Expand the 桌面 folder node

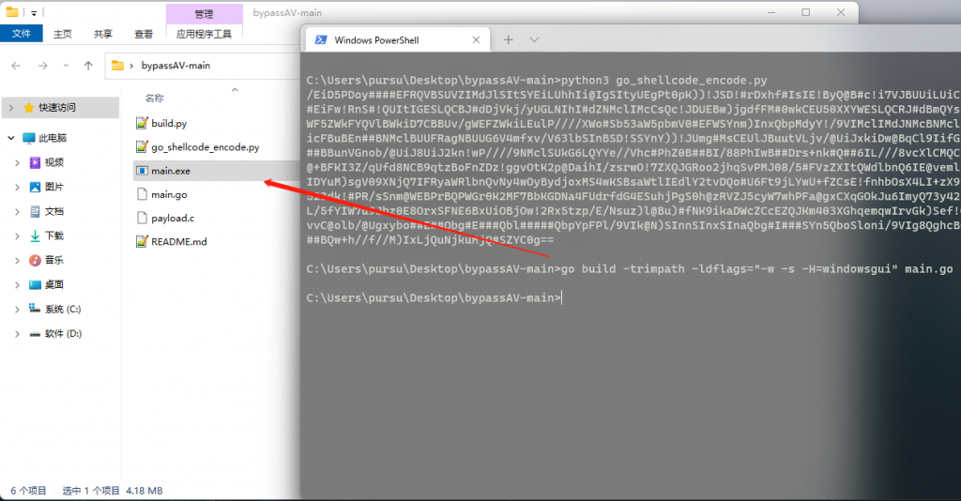pyautogui.click(x=17, y=285)
